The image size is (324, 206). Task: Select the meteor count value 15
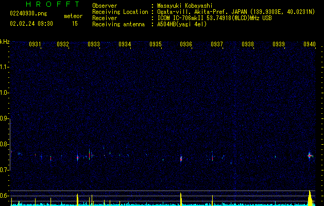click(75, 24)
